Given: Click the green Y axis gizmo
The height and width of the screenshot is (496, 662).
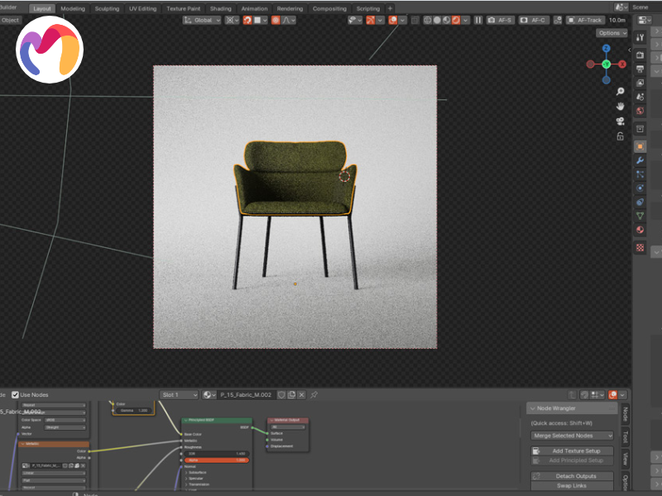Looking at the screenshot, I should (606, 64).
